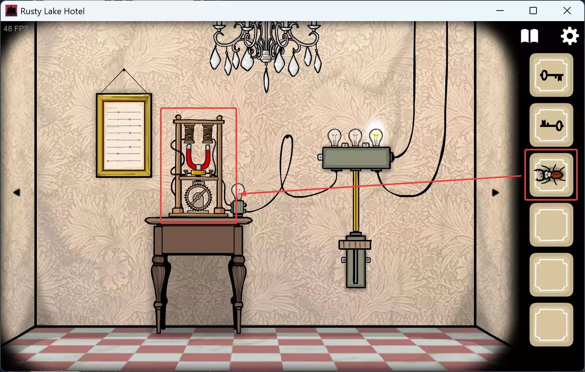Screen dimensions: 585x372
Task: Click the unlit left bulb on the junction box
Action: tap(334, 138)
